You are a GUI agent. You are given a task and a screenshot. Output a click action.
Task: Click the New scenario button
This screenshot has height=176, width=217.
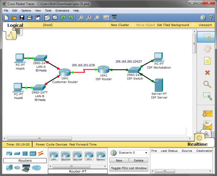click(x=119, y=161)
